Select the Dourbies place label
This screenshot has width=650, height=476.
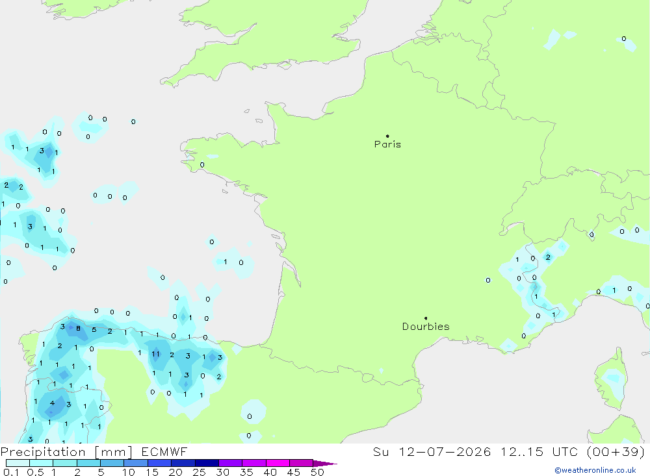[x=426, y=327]
